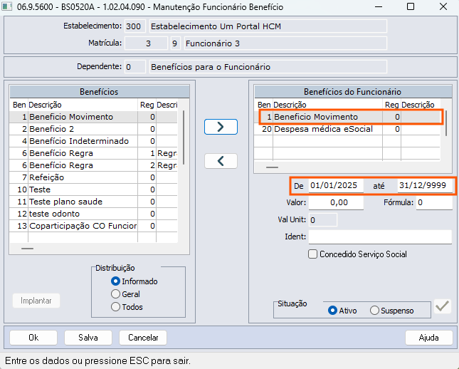Select 'Benefício Indeterminado' row

[93, 141]
